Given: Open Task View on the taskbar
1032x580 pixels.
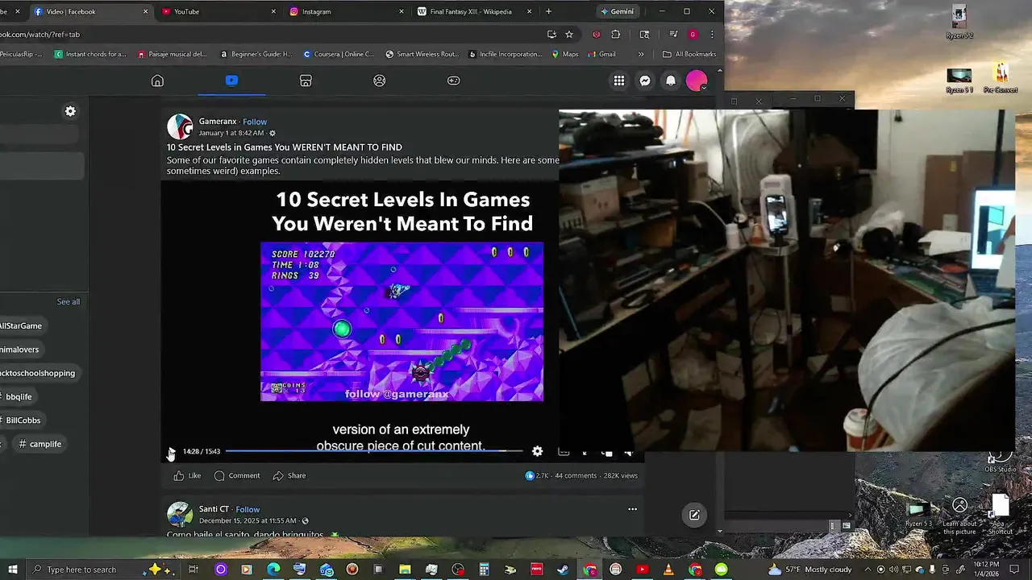Looking at the screenshot, I should [193, 570].
